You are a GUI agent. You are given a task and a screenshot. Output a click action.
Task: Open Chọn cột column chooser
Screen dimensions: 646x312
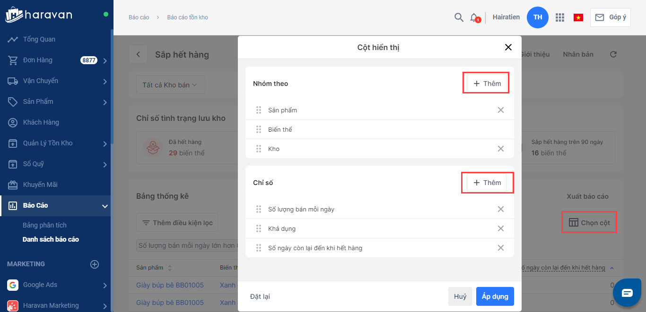(589, 222)
